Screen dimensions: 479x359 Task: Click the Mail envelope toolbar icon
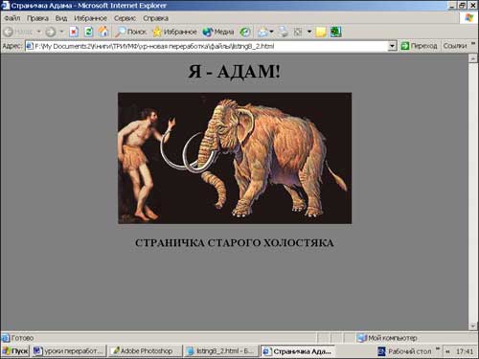click(262, 32)
